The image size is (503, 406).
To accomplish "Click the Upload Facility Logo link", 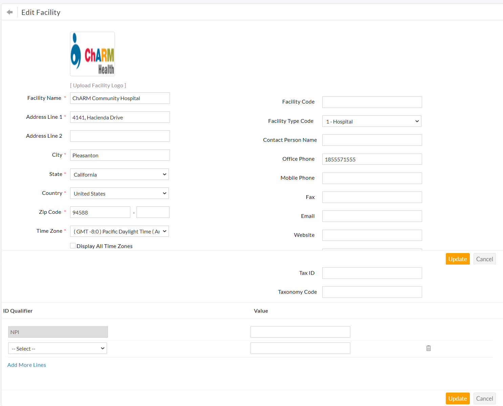I will click(x=98, y=86).
